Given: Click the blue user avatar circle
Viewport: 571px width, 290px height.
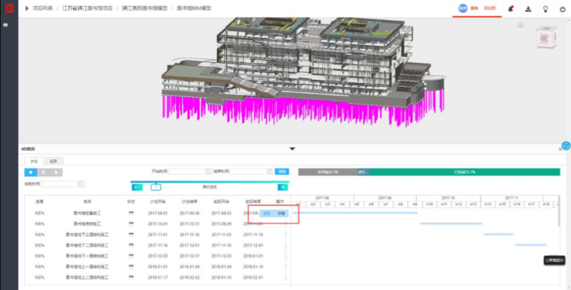Looking at the screenshot, I should pos(462,9).
